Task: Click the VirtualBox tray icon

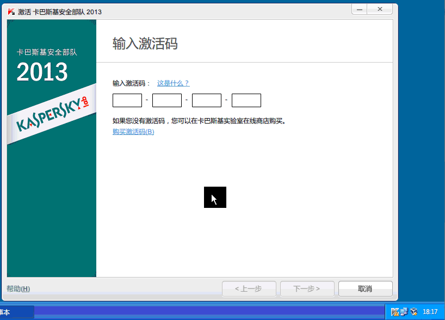Action: pyautogui.click(x=413, y=312)
